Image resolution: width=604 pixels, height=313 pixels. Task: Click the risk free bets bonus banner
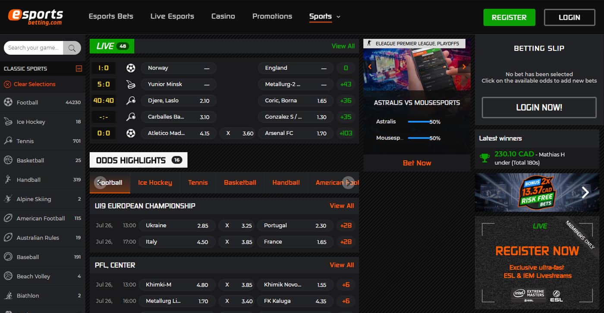(537, 193)
